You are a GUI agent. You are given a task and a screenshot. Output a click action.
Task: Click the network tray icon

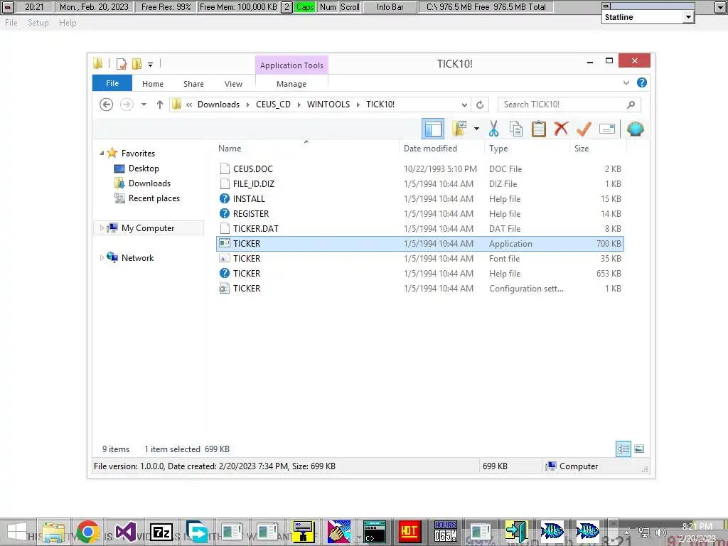[644, 532]
